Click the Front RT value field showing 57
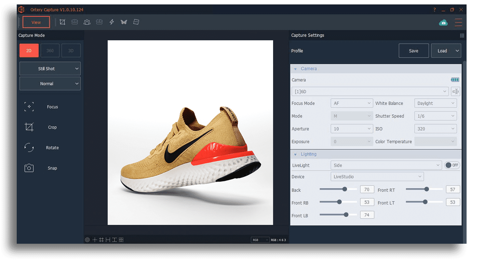Viewport: 484px width, 270px height. click(x=453, y=189)
